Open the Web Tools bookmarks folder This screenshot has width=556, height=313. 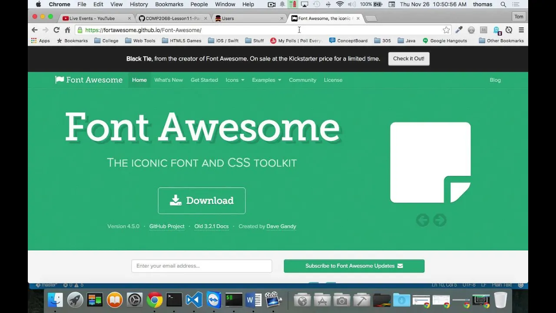[x=140, y=40]
